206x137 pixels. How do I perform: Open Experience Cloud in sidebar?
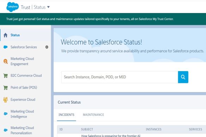click(23, 99)
